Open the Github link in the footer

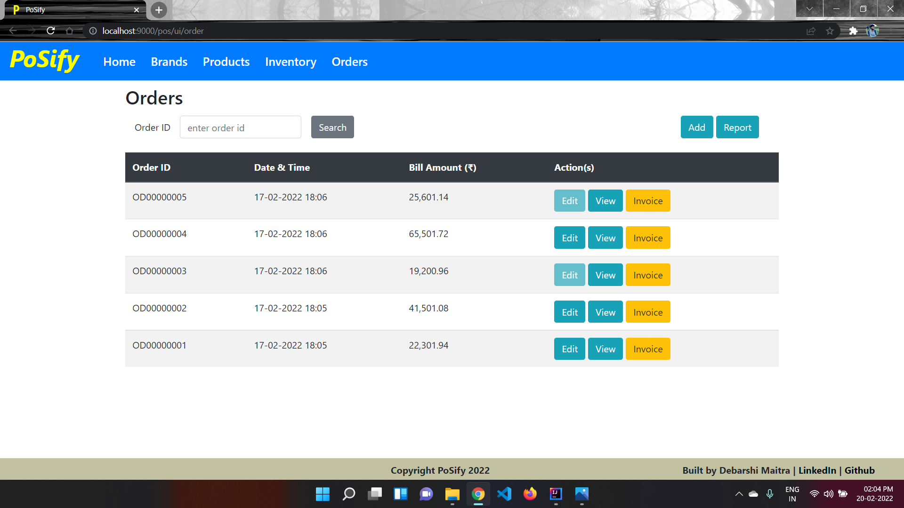pyautogui.click(x=859, y=470)
